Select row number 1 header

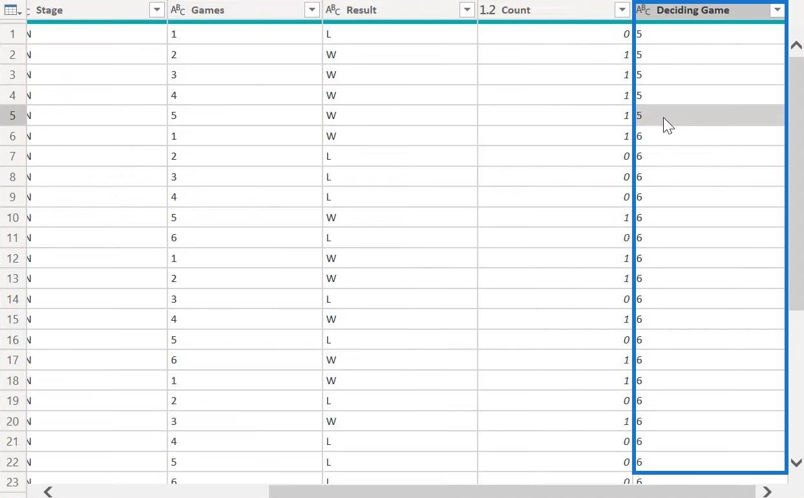pyautogui.click(x=13, y=34)
